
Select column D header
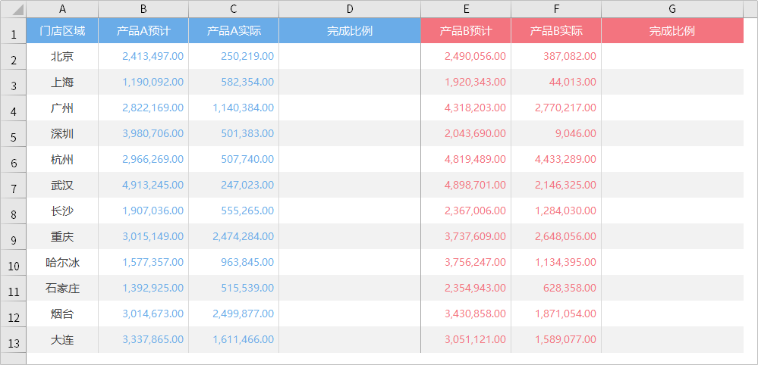tap(350, 9)
